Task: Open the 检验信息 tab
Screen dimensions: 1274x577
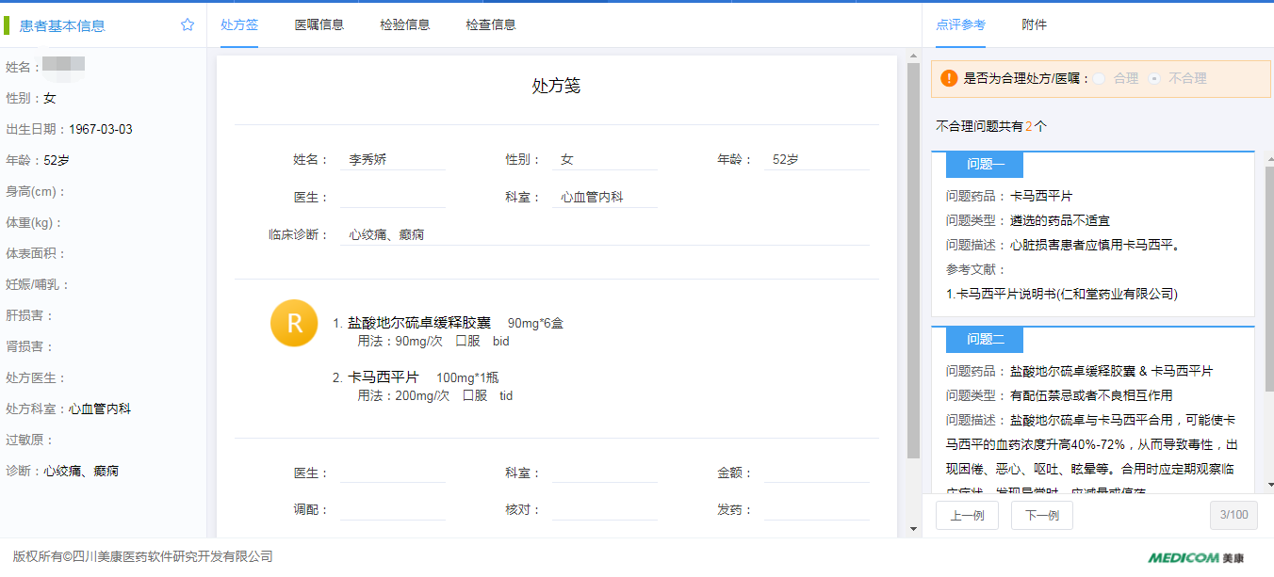Action: pyautogui.click(x=405, y=25)
